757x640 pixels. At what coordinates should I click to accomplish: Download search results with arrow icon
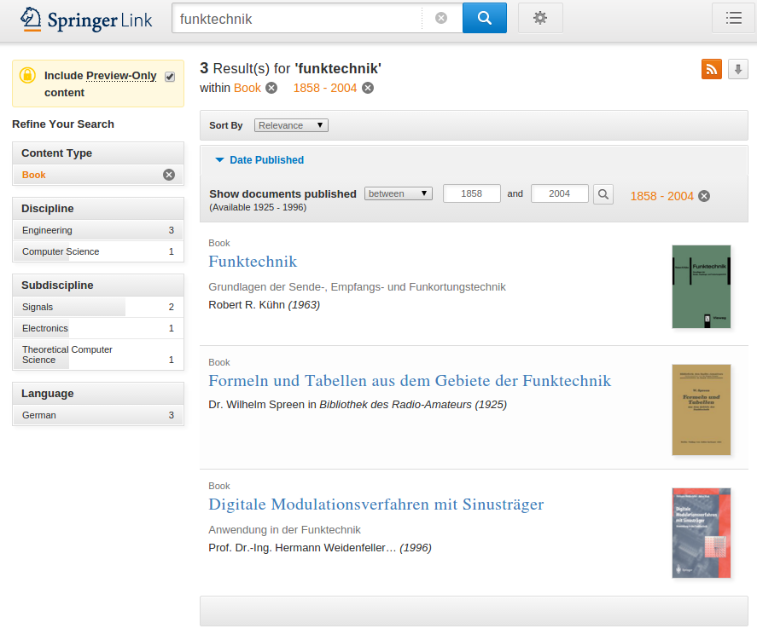[737, 69]
